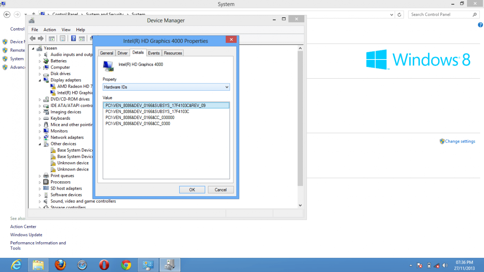This screenshot has height=272, width=484.
Task: Switch to Control Panel taskbar window
Action: coord(148,265)
